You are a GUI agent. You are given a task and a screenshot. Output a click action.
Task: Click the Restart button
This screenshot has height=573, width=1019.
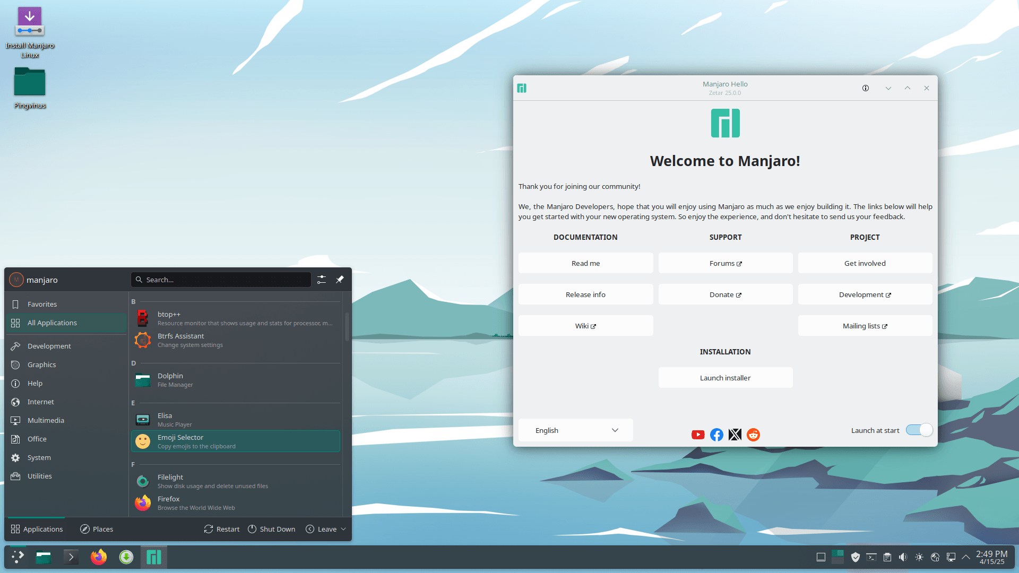(222, 529)
